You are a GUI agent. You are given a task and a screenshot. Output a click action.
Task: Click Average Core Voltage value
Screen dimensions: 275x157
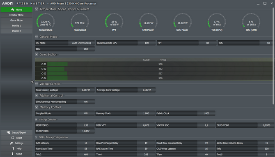tap(147, 90)
